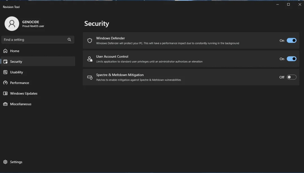Click the Windows Defender shield icon
This screenshot has height=173, width=304.
90,41
